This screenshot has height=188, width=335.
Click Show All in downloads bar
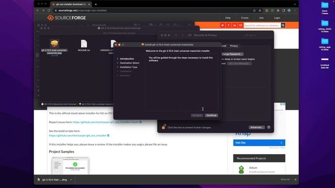point(285,180)
